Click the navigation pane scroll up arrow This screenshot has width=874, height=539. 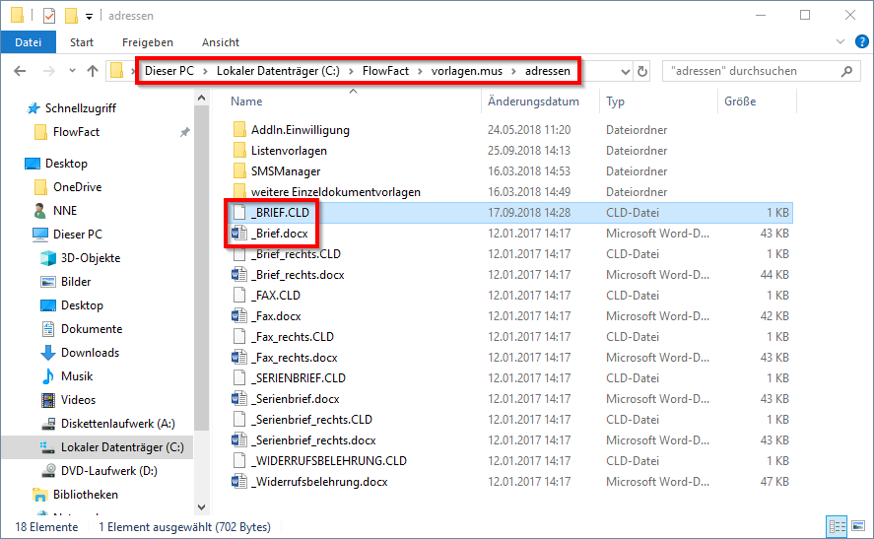click(x=202, y=99)
